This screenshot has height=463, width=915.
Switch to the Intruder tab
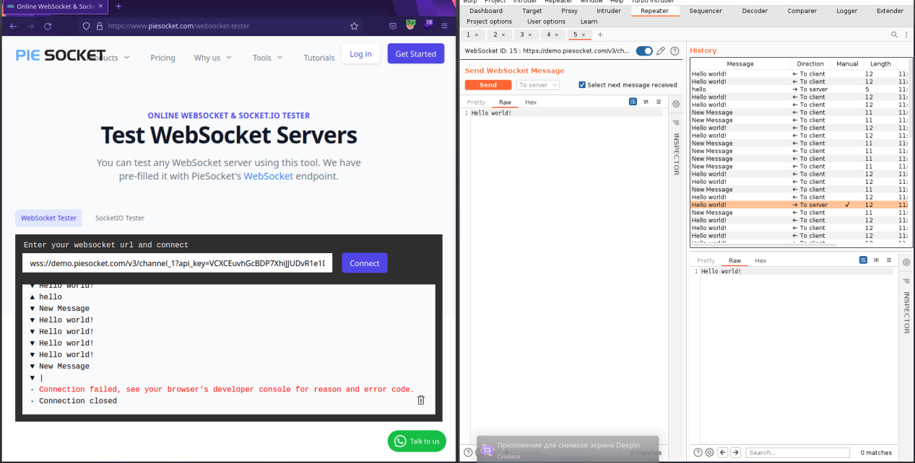point(608,11)
